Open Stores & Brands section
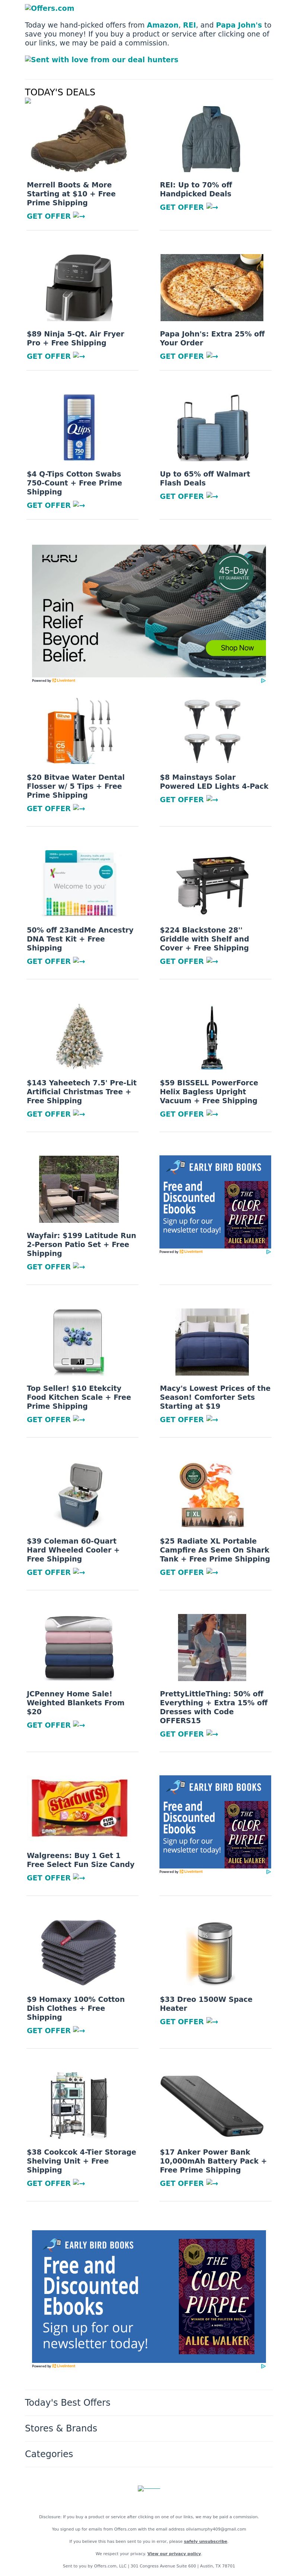Screen dimensions: 298x2576 coord(61,2428)
